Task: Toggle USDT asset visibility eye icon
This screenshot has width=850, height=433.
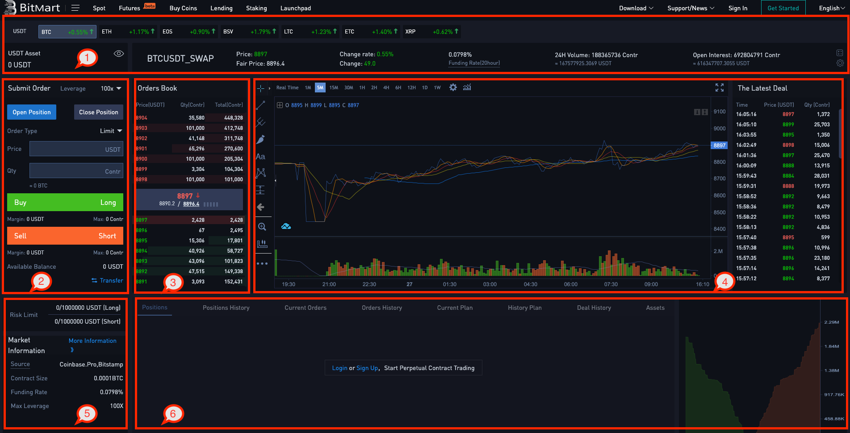Action: 118,54
